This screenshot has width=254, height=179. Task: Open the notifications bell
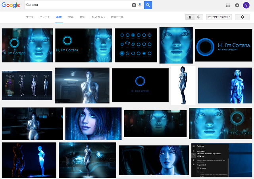(237, 5)
